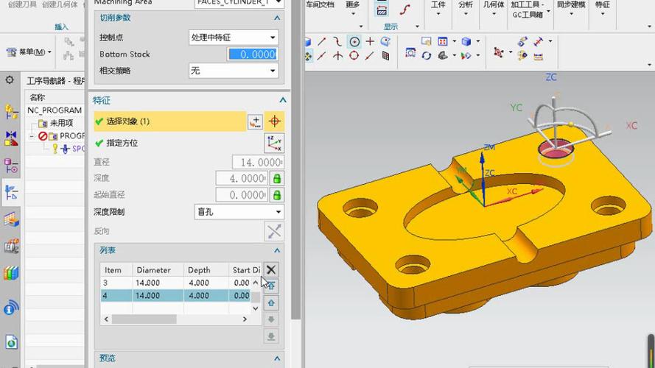Open the navigator settings gear icon

pyautogui.click(x=10, y=79)
